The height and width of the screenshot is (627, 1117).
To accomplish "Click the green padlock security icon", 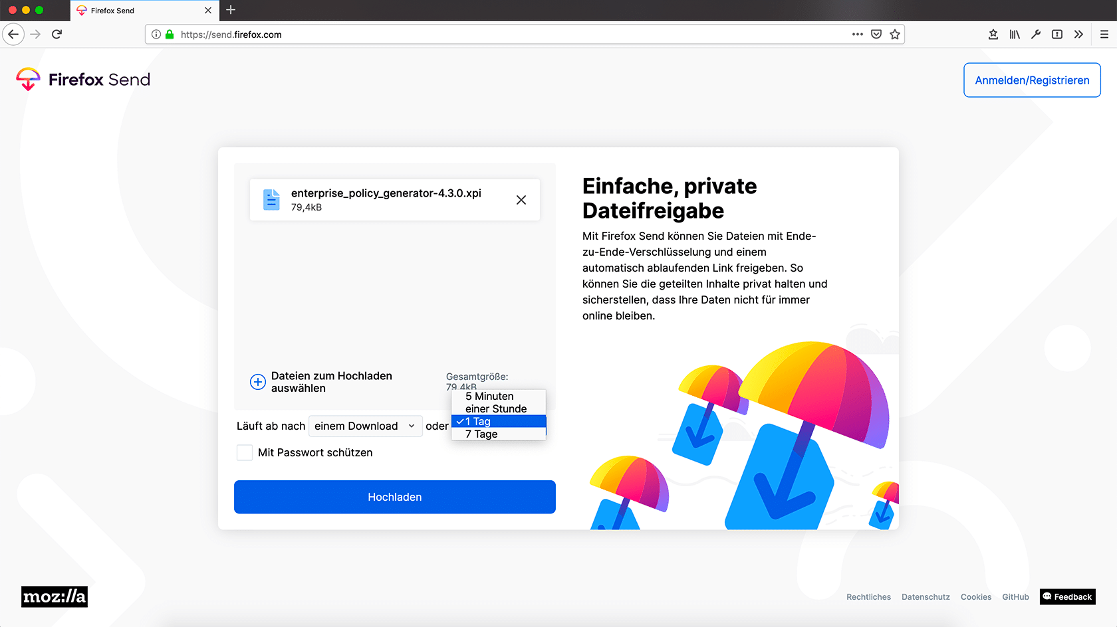I will pyautogui.click(x=170, y=35).
